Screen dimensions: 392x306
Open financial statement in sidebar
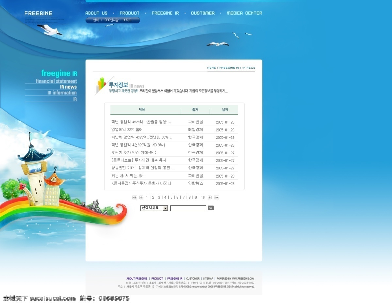click(56, 81)
